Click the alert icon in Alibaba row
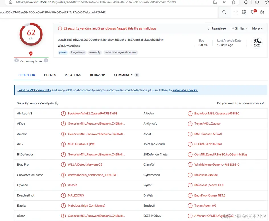The height and width of the screenshot is (221, 269). point(190,114)
